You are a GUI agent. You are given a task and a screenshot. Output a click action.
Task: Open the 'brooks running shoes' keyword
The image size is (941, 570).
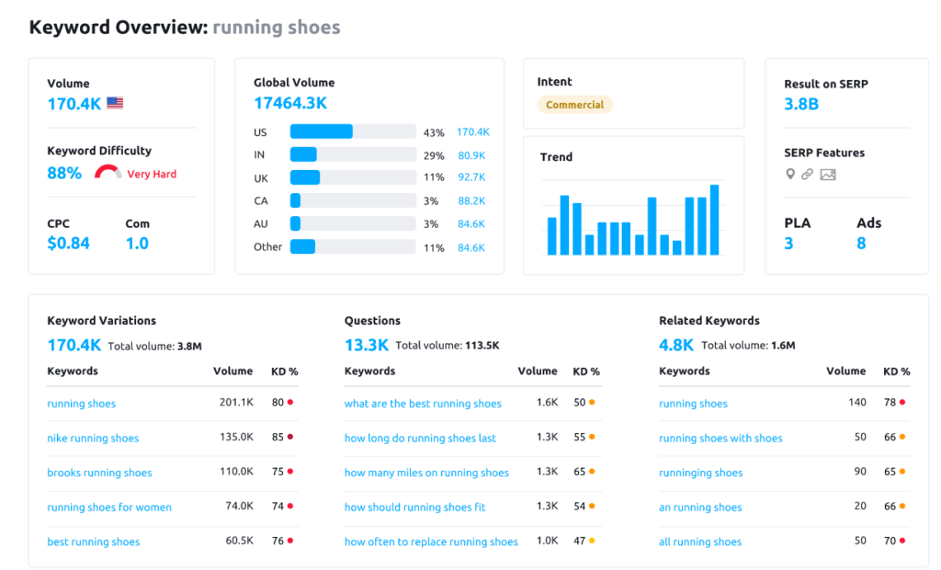coord(99,473)
